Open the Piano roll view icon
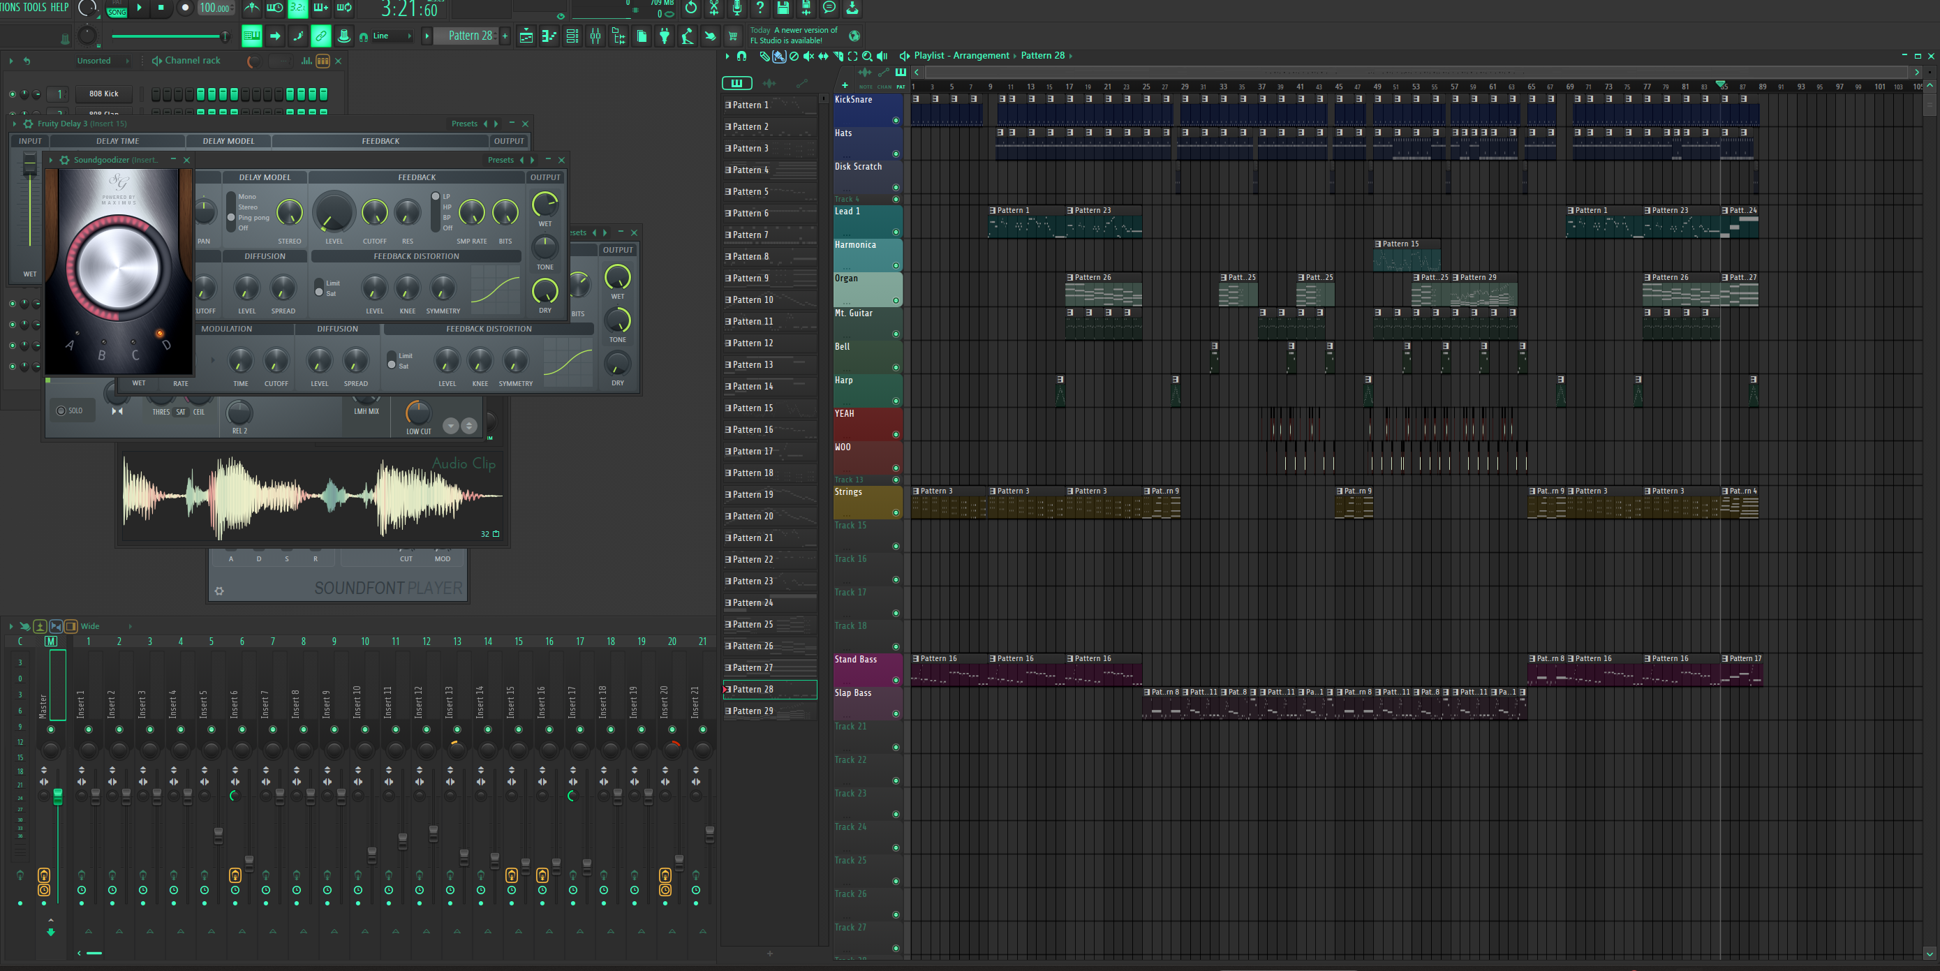Screen dimensions: 1940x971 [549, 36]
